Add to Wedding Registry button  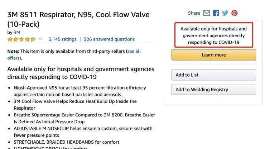214,90
